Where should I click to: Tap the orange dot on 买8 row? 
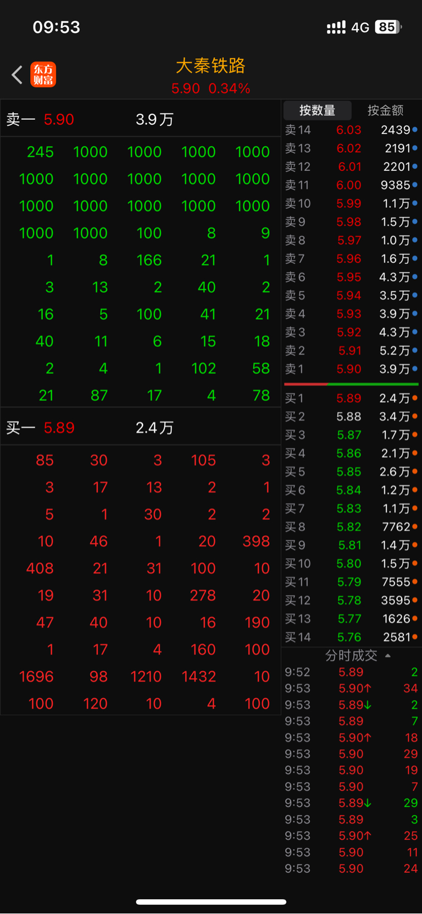tap(415, 527)
